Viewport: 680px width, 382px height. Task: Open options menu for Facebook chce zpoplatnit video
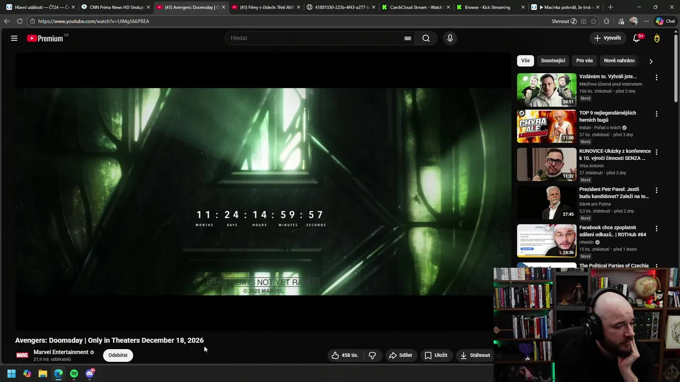[657, 229]
